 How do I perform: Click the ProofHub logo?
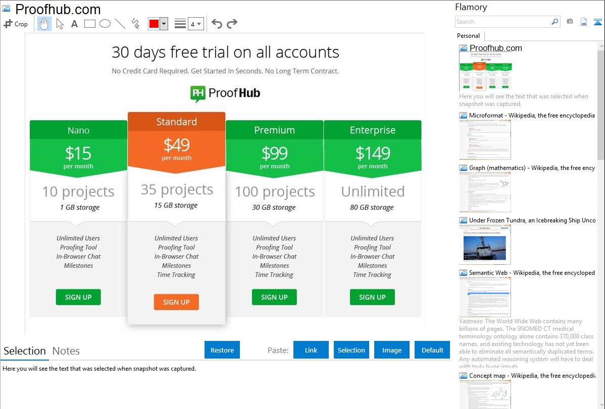[225, 94]
